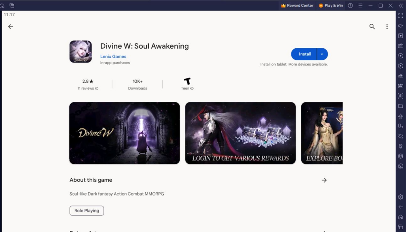This screenshot has width=406, height=232.
Task: Expand the Install dropdown arrow
Action: pyautogui.click(x=322, y=54)
